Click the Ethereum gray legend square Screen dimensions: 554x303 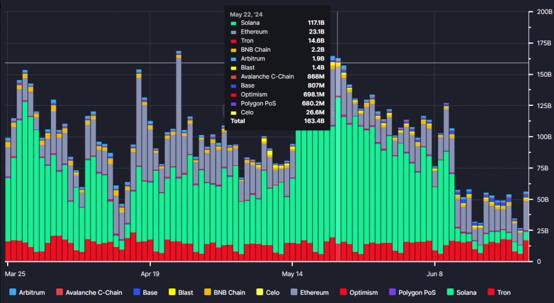294,292
